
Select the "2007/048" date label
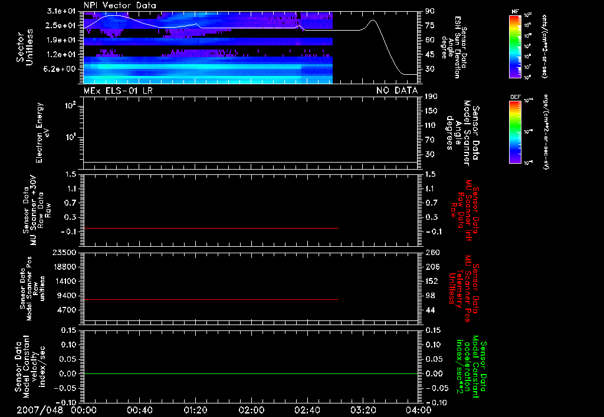[x=40, y=410]
